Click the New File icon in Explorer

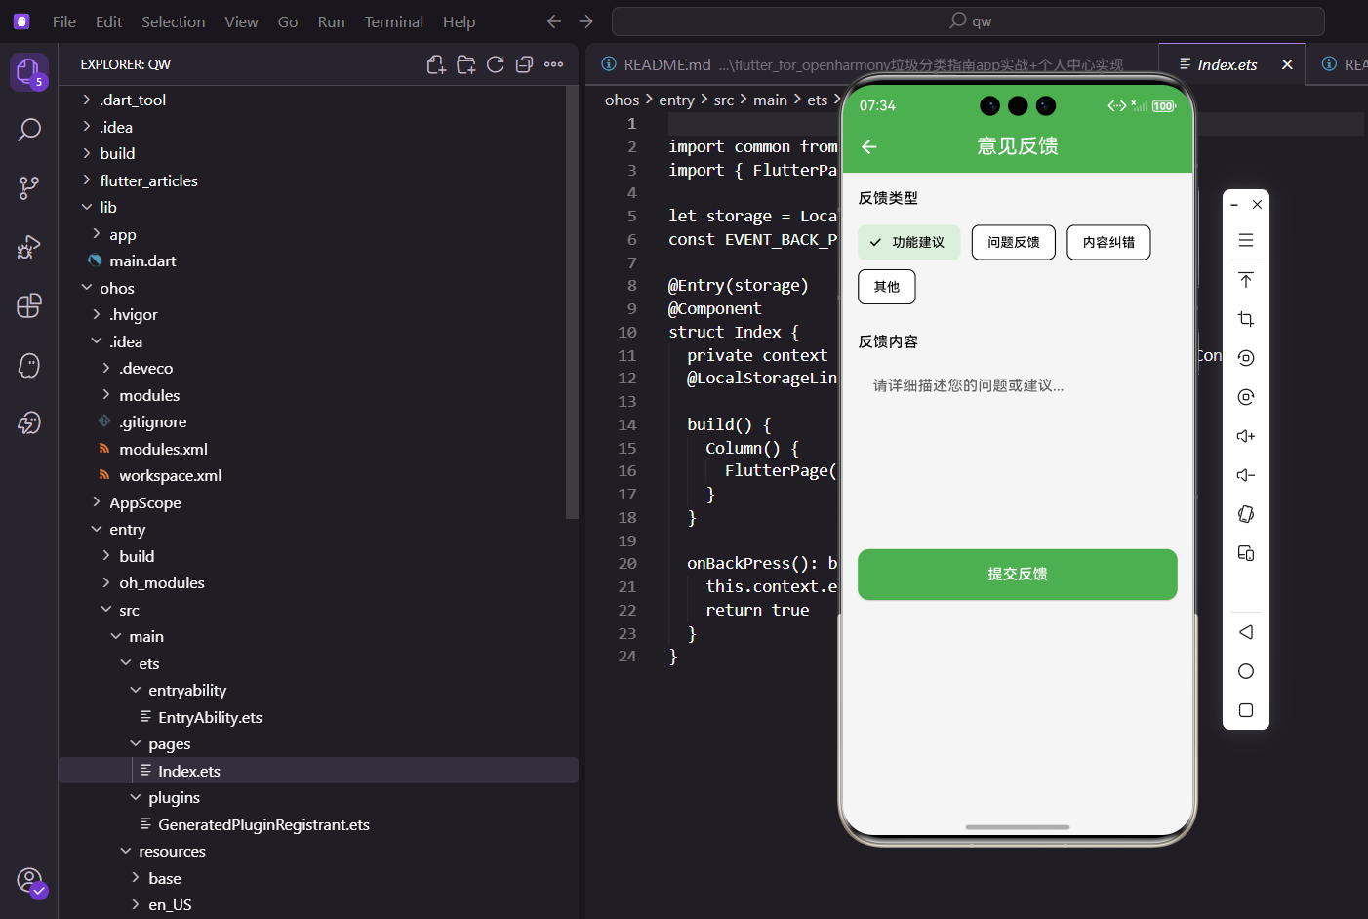(436, 64)
